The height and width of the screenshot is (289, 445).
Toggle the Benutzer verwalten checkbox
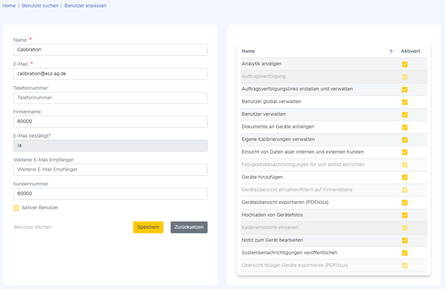coord(405,115)
